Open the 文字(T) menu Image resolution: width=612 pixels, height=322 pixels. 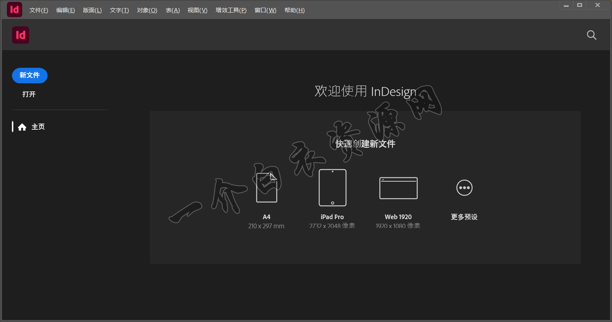pyautogui.click(x=119, y=10)
